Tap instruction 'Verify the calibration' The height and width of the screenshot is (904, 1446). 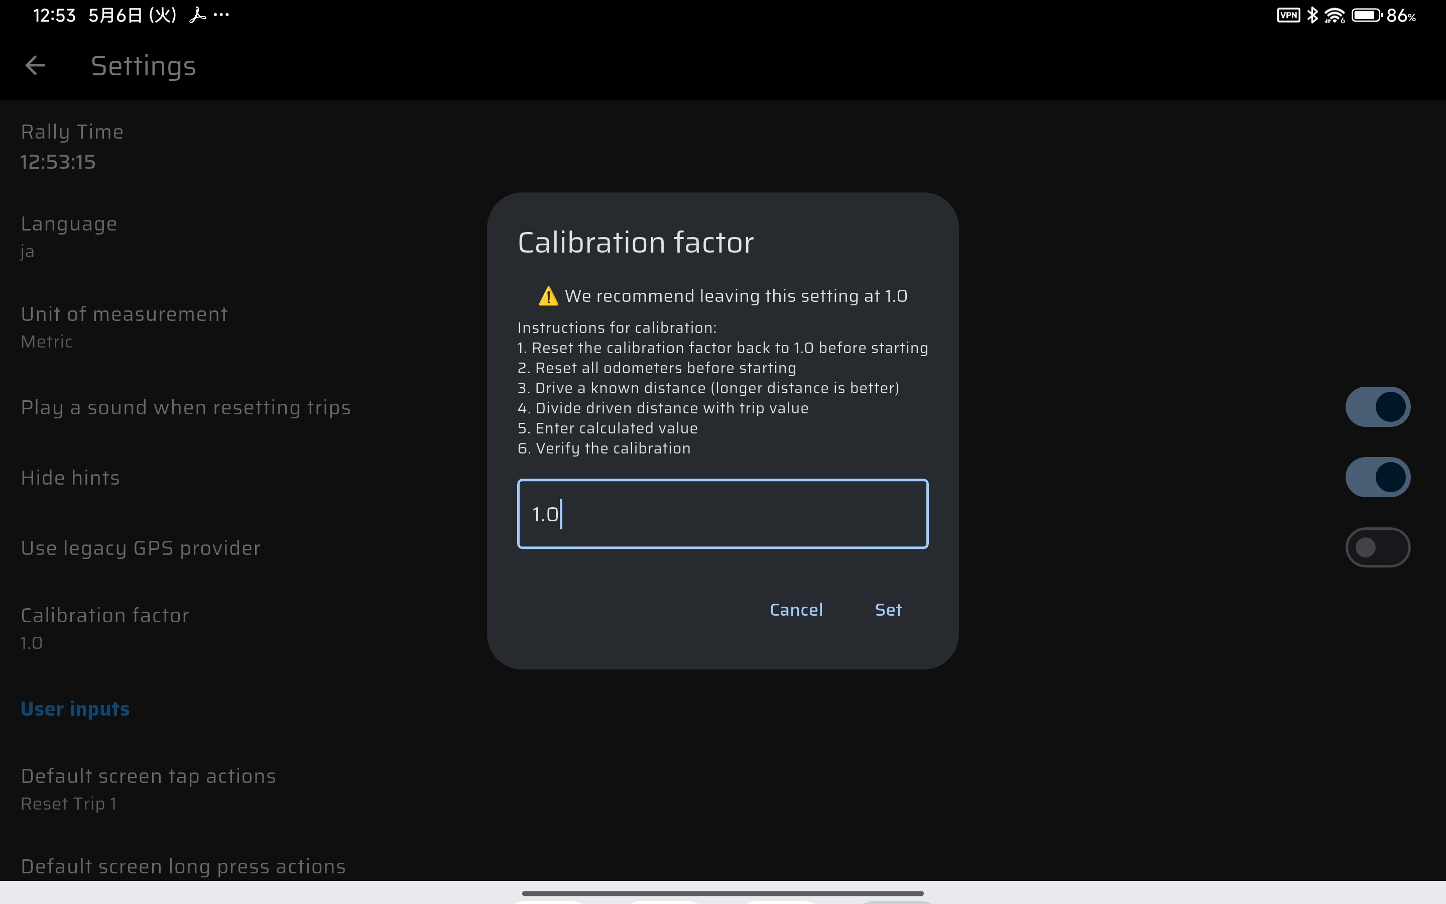pos(604,448)
